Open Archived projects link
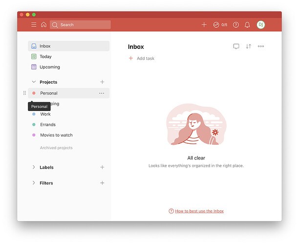 point(56,148)
